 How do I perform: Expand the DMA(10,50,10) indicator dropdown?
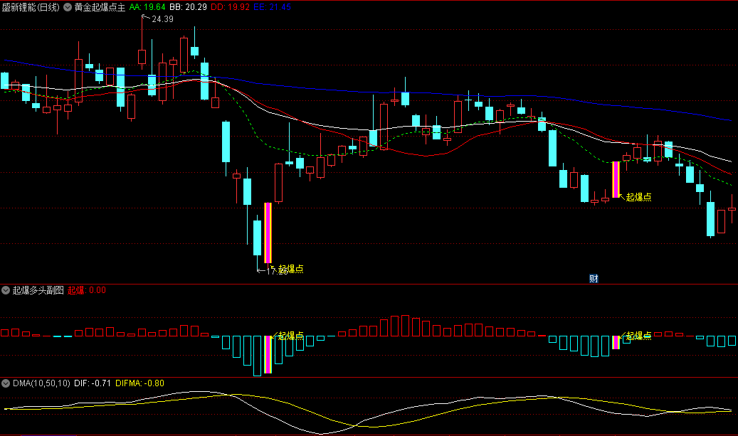coord(6,383)
